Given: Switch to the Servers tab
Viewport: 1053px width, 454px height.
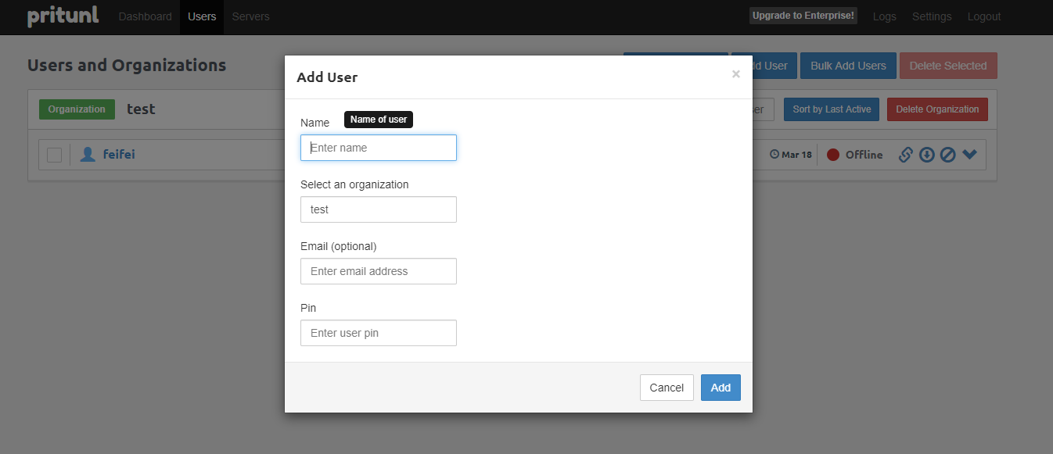Looking at the screenshot, I should [x=250, y=16].
